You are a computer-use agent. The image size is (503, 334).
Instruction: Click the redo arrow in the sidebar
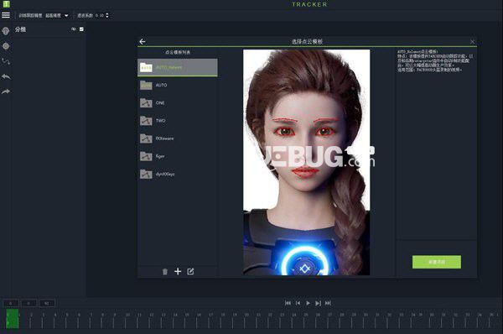pos(6,91)
